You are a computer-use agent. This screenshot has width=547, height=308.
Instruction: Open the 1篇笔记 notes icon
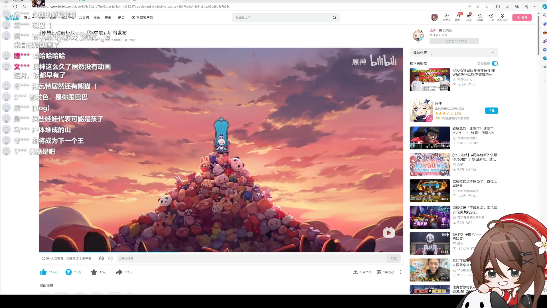coord(385,272)
